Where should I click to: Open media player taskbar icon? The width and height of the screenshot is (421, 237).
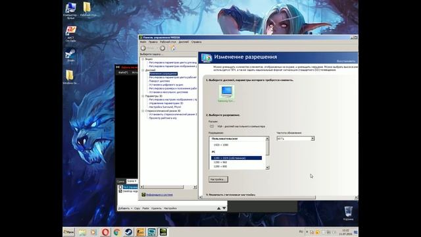(x=93, y=232)
